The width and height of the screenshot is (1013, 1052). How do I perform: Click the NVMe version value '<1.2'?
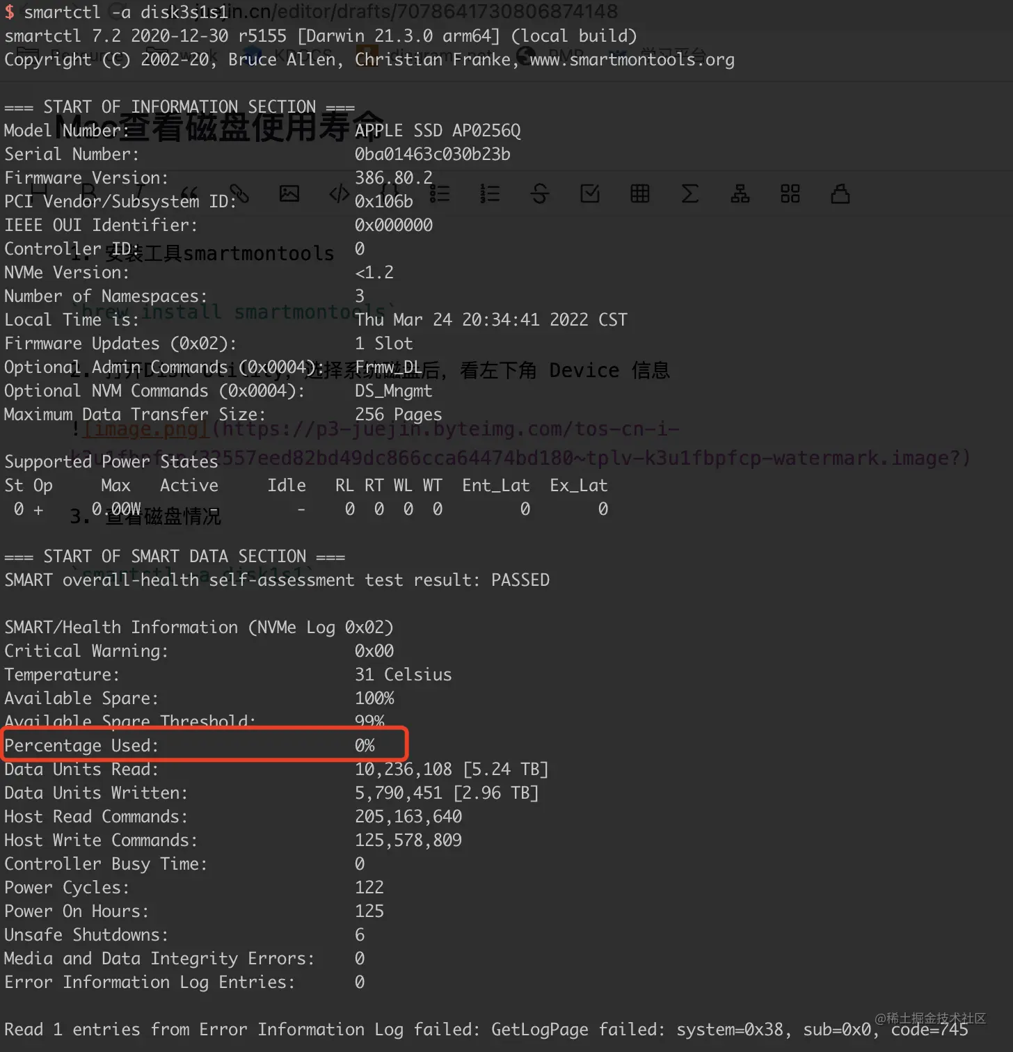[374, 272]
